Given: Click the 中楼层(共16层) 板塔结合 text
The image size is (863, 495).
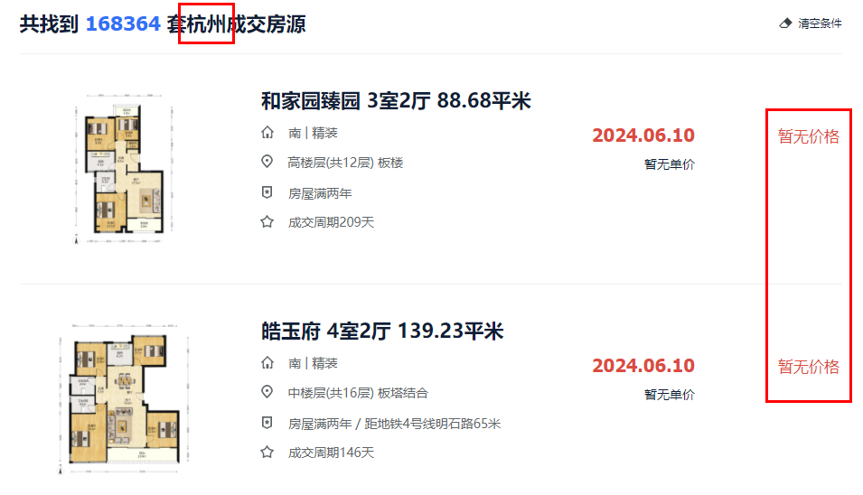Looking at the screenshot, I should 358,393.
